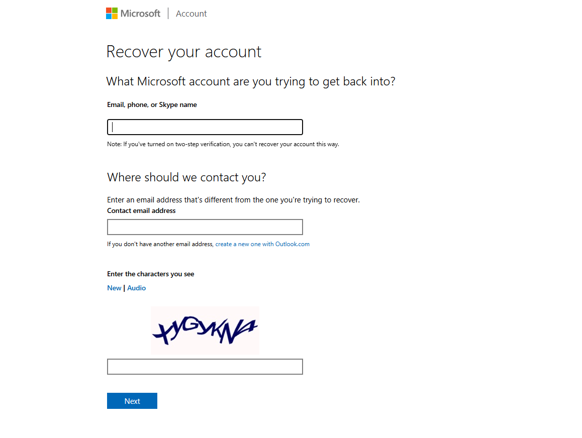Click the If you don't have another email text
582x438 pixels.
(x=160, y=244)
